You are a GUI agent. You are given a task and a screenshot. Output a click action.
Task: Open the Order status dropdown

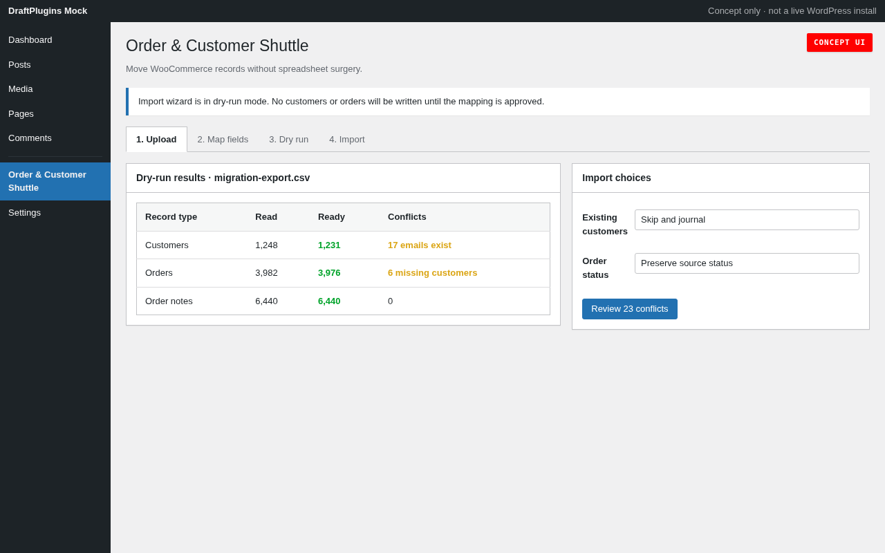coord(747,263)
